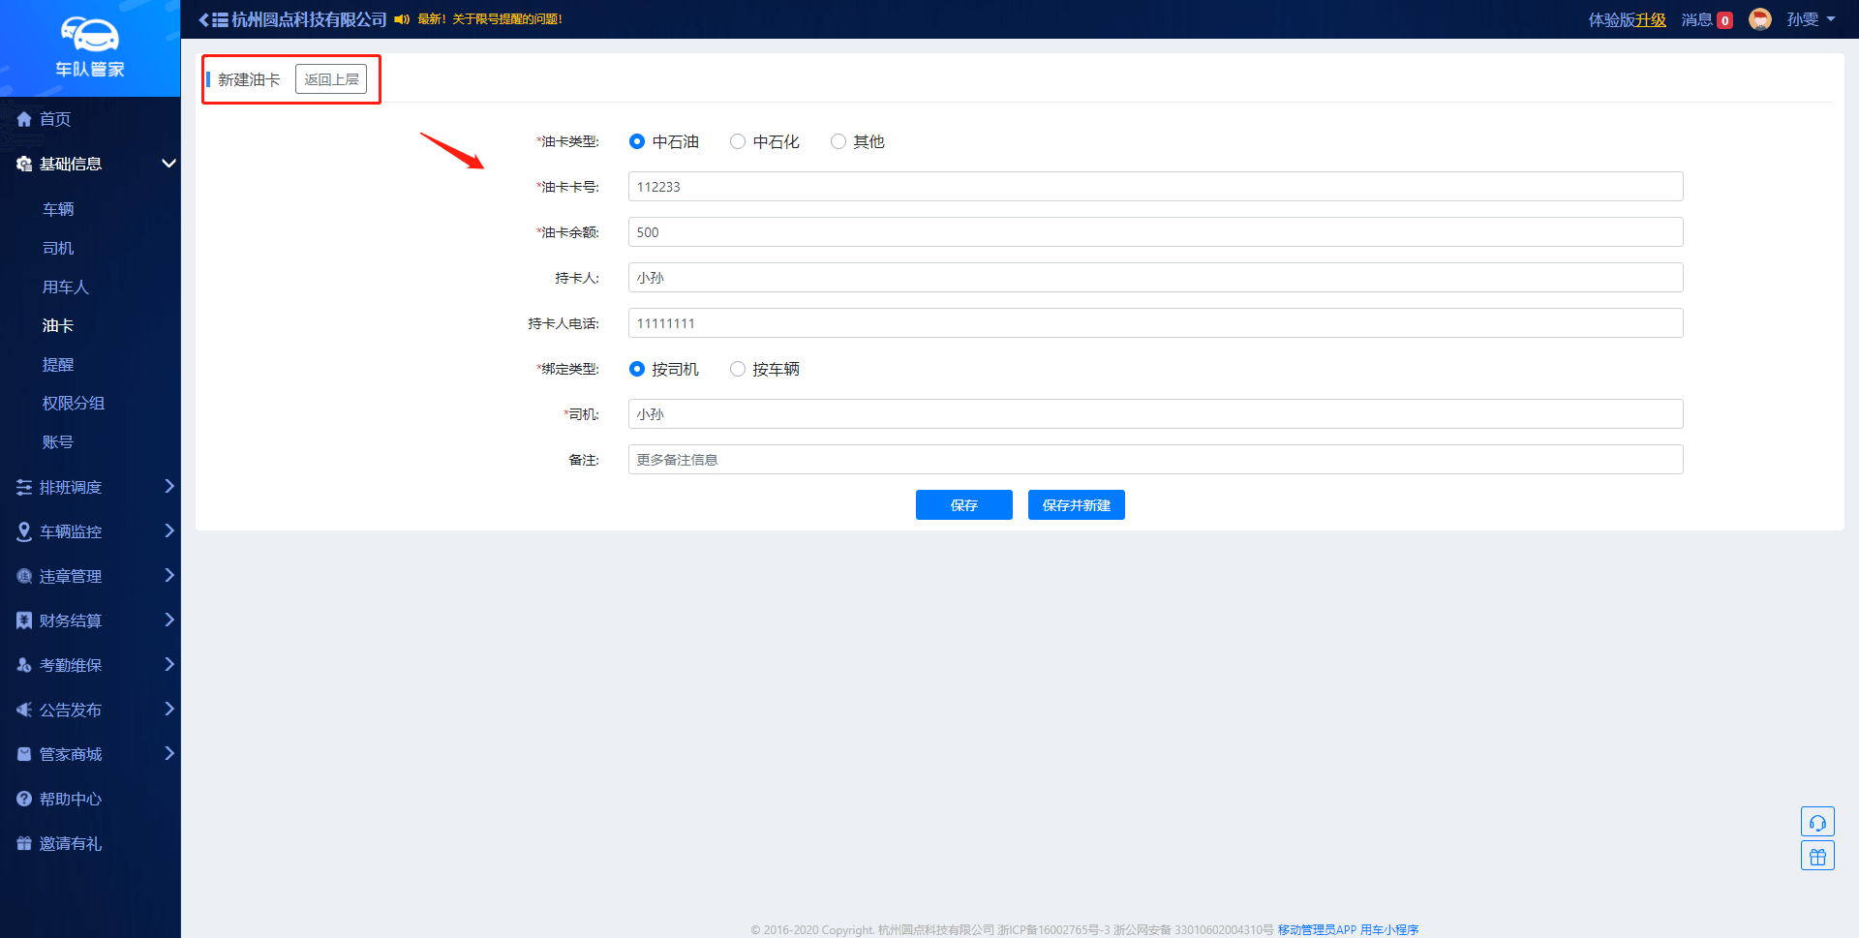1859x938 pixels.
Task: Click the 体验版升级 link
Action: pos(1627,19)
